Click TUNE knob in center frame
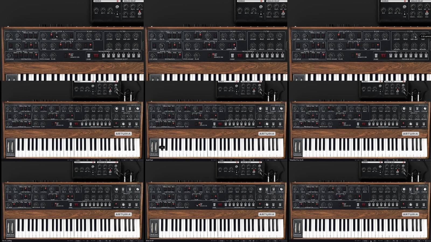Viewport: 431px width, 242px height. (x=260, y=108)
